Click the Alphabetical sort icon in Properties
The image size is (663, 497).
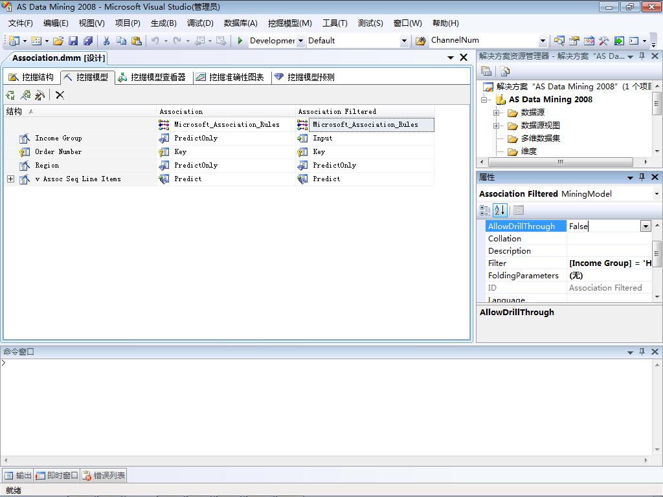[500, 210]
